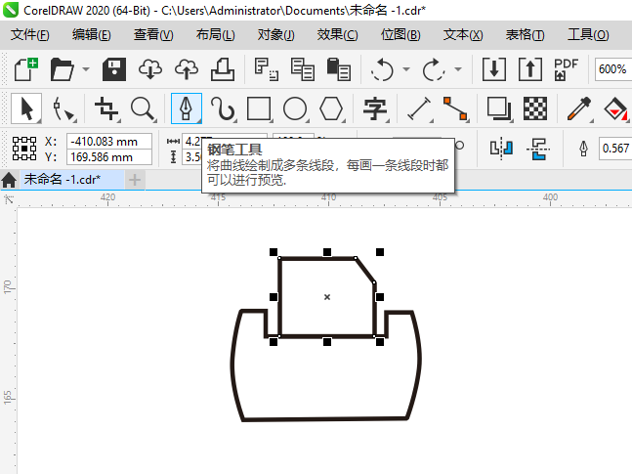This screenshot has height=474, width=632.
Task: Select the Zoom magnifier tool
Action: click(x=143, y=108)
